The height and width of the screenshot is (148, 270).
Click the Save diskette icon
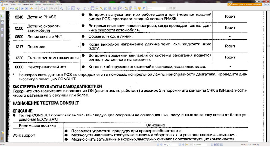click(x=8, y=8)
